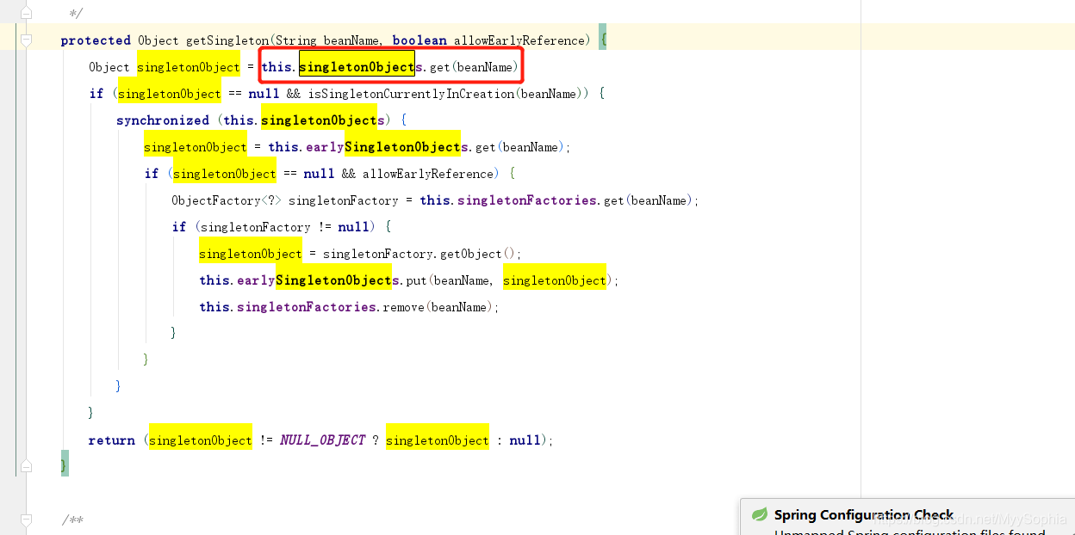Click the green highlighted closing brace of the method
This screenshot has height=535, width=1075.
[65, 464]
